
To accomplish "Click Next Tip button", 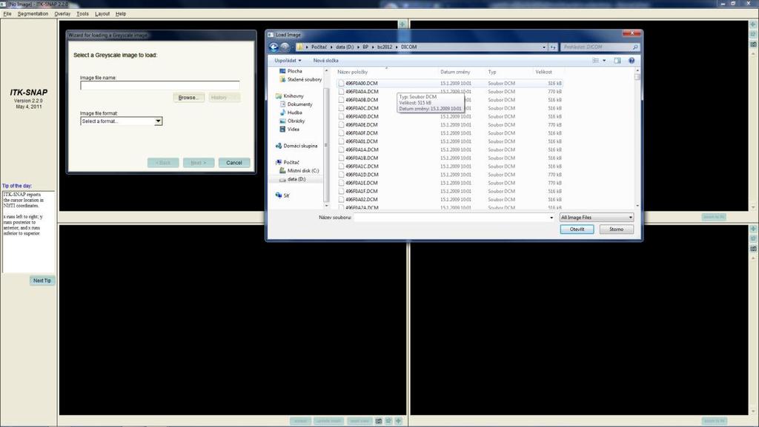I will pos(42,280).
